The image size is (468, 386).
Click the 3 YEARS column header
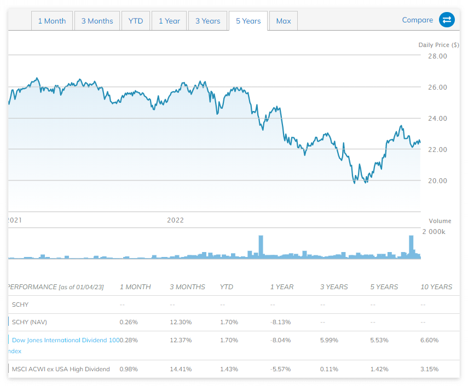(x=334, y=287)
